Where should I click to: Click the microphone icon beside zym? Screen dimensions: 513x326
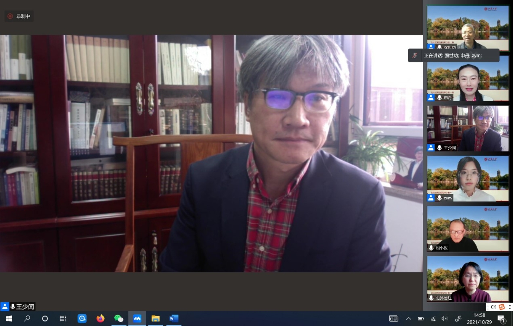click(439, 198)
